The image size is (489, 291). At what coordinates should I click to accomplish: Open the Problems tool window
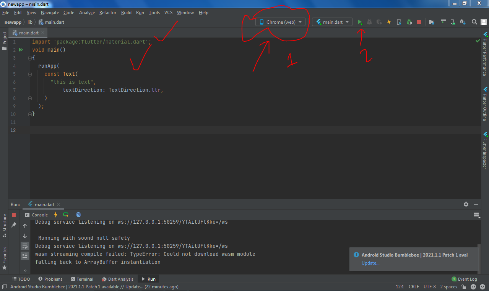(50, 279)
